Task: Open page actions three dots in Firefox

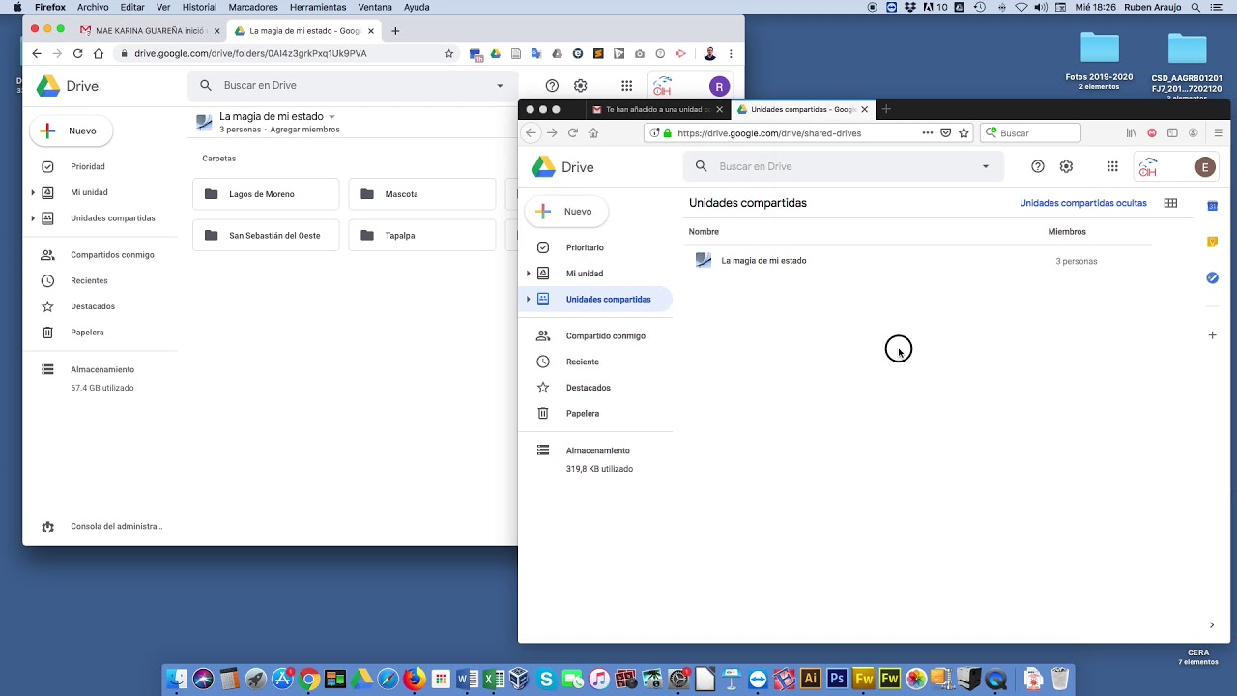Action: [x=928, y=133]
